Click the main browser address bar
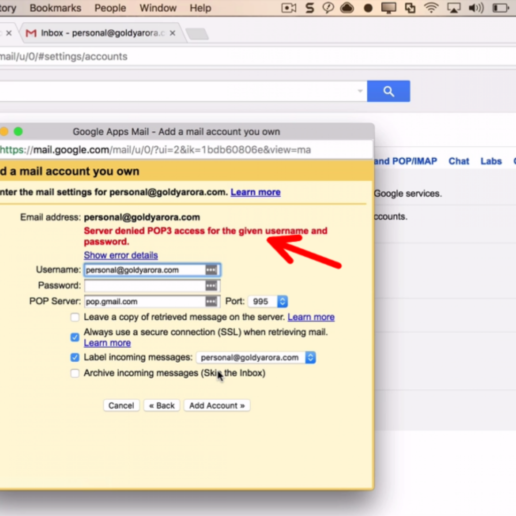The image size is (516, 516). (x=258, y=57)
